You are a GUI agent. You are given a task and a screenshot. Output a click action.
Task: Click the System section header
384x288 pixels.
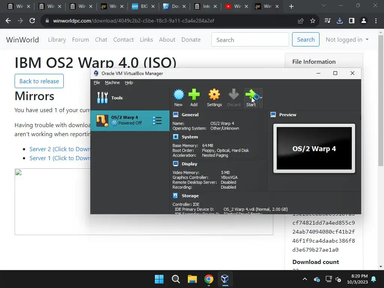[x=190, y=137]
